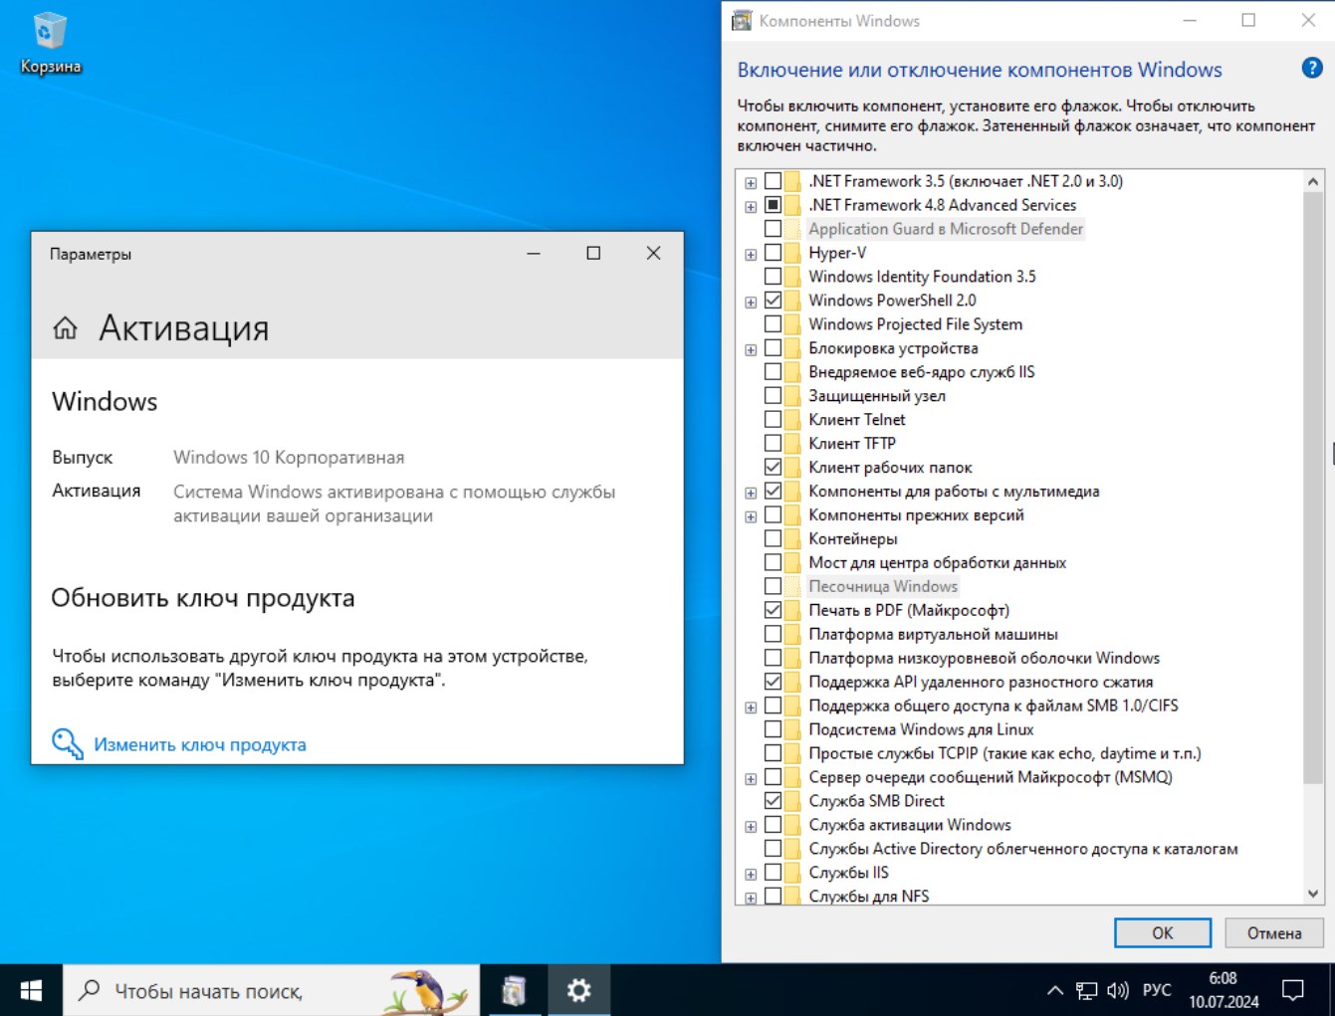Select the Корзина recycle bin desktop icon
The image size is (1335, 1016).
[x=50, y=45]
